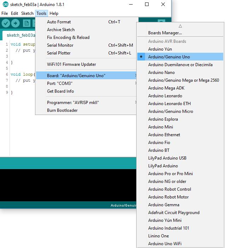The height and width of the screenshot is (248, 225).
Task: Select Arduino Mini
Action: click(x=180, y=127)
